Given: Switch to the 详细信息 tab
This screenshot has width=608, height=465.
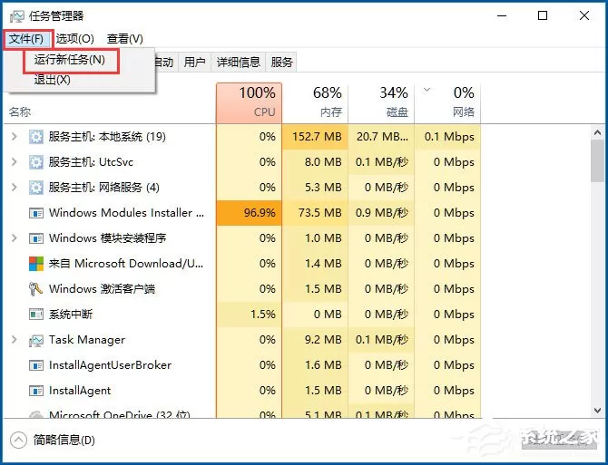Looking at the screenshot, I should tap(238, 62).
